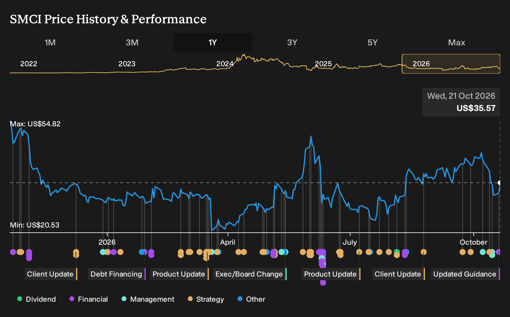Viewport: 510px width, 317px height.
Task: Click the April axis label
Action: tap(228, 242)
